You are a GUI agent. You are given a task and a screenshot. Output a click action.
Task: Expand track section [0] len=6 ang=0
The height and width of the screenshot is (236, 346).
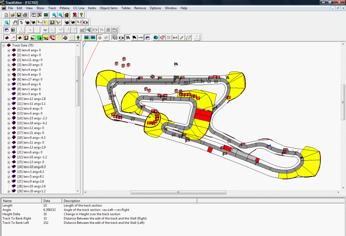(x=9, y=50)
